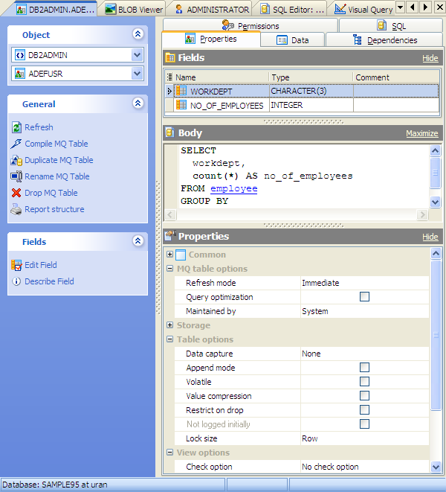Open the DB2ADMIN schema dropdown
The width and height of the screenshot is (446, 492).
(137, 55)
